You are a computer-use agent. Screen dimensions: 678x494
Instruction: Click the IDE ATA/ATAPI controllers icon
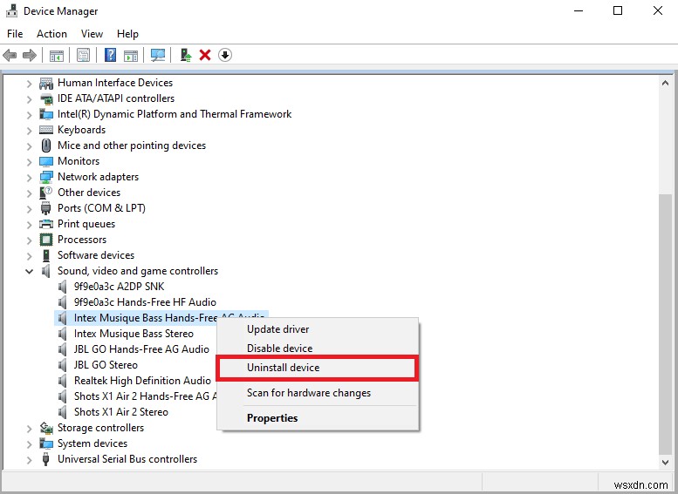pyautogui.click(x=46, y=98)
